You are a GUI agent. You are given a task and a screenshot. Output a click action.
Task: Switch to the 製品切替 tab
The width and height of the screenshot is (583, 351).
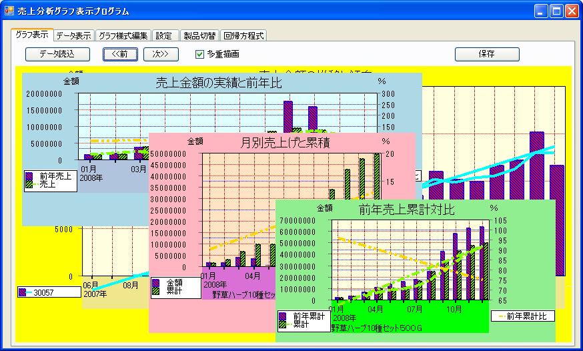[199, 35]
